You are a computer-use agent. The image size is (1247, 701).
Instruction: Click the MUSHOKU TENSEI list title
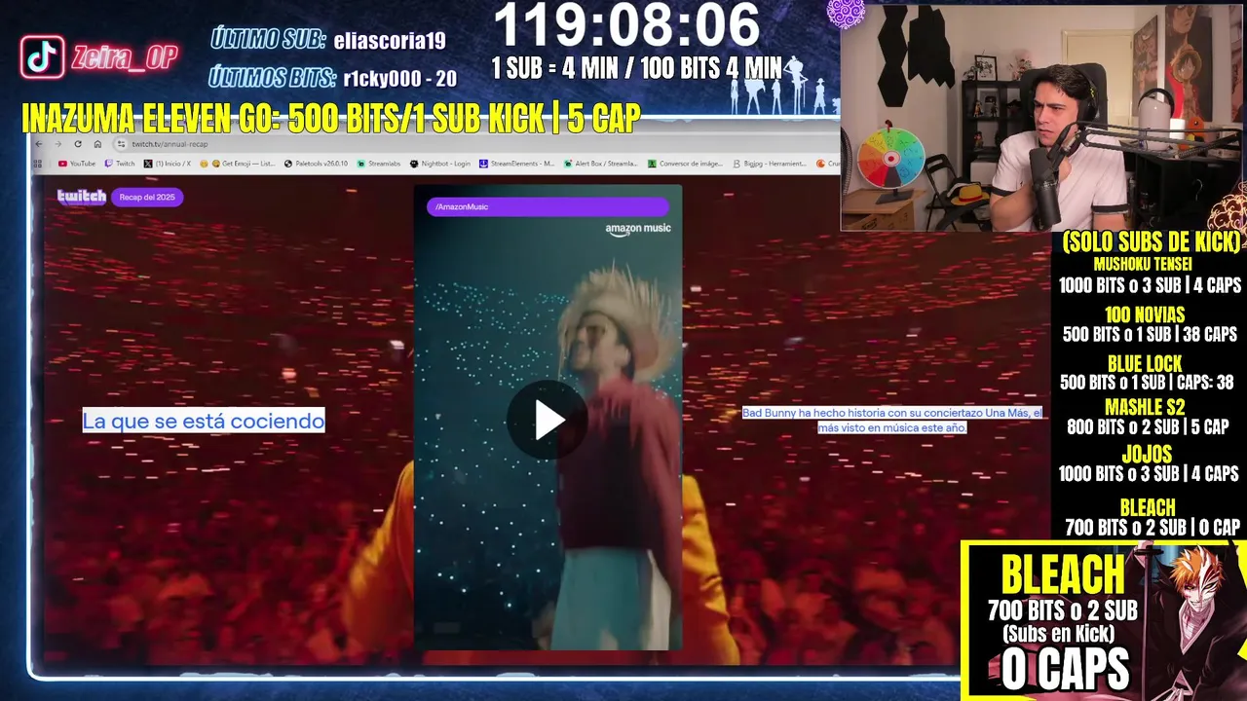[x=1143, y=264]
